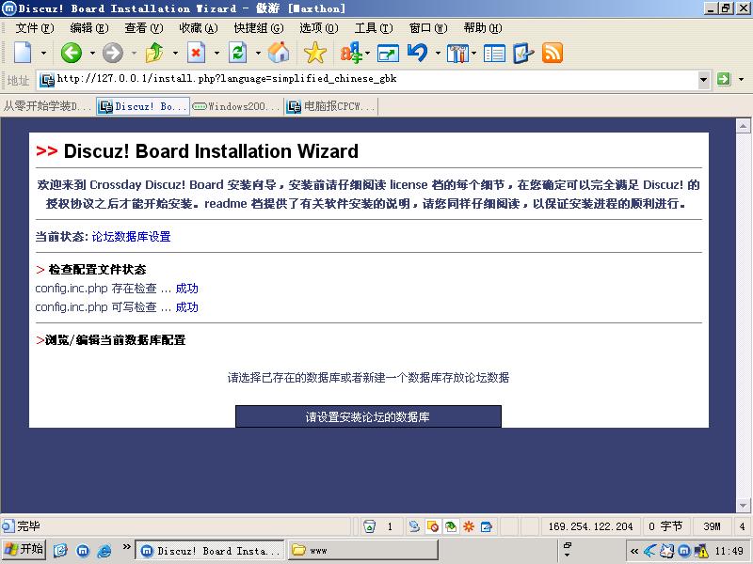Click the trash blocker icon in status bar
This screenshot has height=564, width=753.
tap(369, 526)
